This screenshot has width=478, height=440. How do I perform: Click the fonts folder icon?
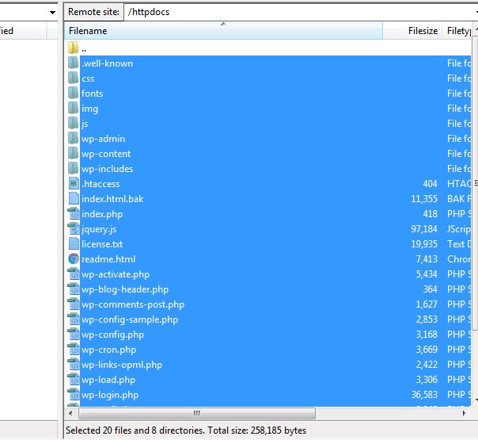pos(73,93)
